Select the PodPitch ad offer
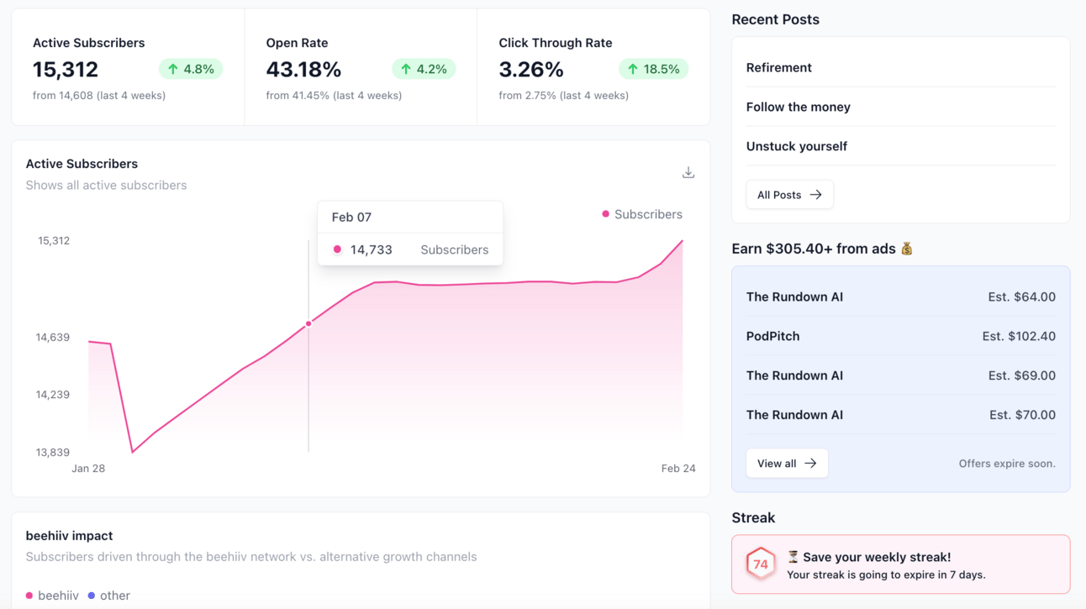1086x609 pixels. point(901,336)
